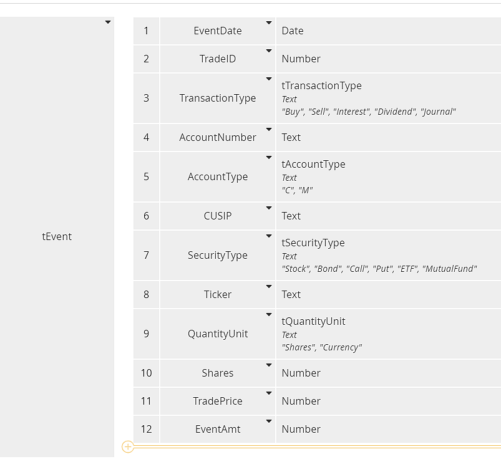Image resolution: width=501 pixels, height=467 pixels.
Task: Click the add row plus icon
Action: pos(128,446)
